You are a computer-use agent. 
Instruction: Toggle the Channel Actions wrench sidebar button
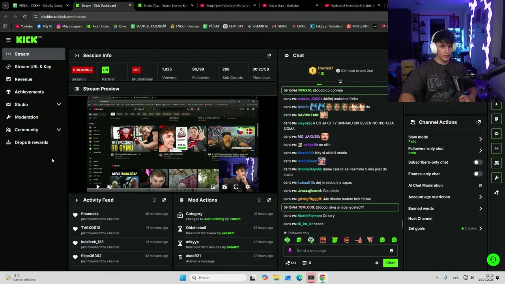click(496, 177)
